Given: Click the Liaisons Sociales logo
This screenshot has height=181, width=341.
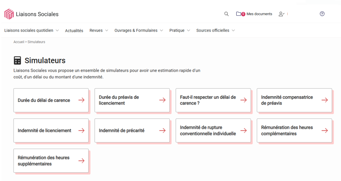Looking at the screenshot, I should point(31,14).
